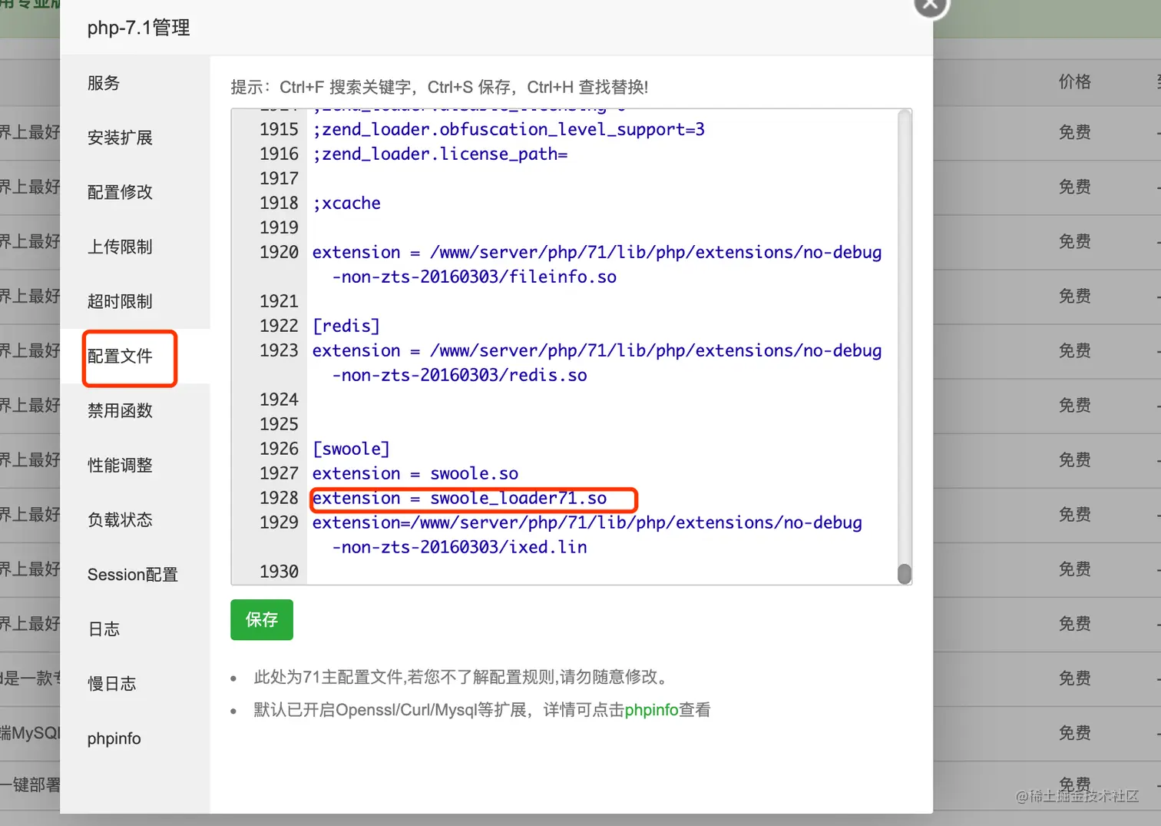Click the Ctrl+F search hint text

click(x=439, y=87)
